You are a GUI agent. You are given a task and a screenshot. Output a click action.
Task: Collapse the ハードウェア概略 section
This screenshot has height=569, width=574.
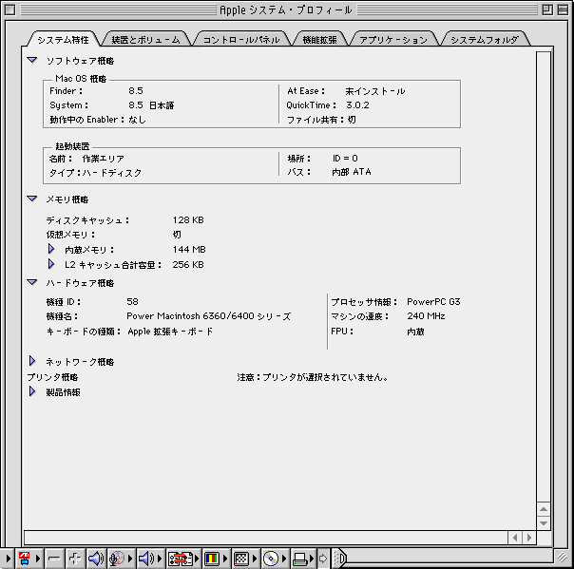pyautogui.click(x=32, y=282)
